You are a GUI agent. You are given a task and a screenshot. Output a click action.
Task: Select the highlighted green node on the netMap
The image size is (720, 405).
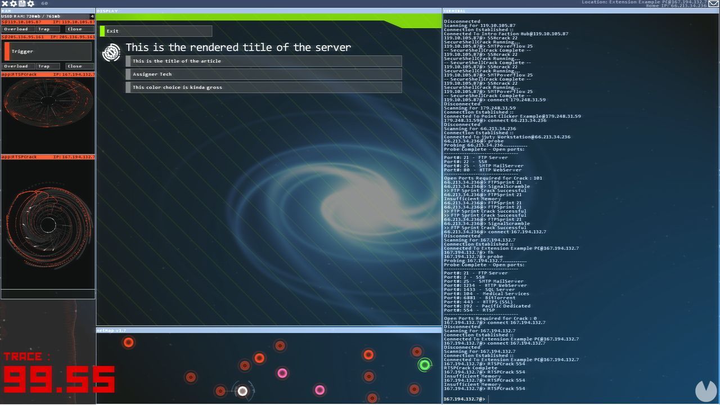coord(425,364)
